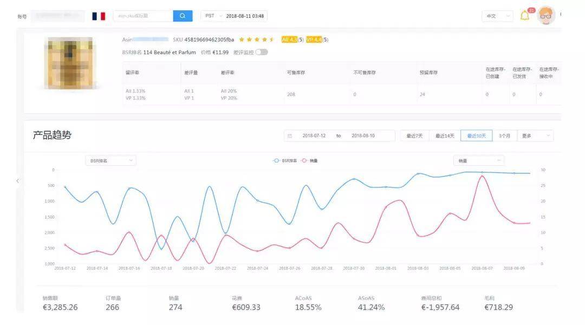The width and height of the screenshot is (585, 325).
Task: Click the blue BSR data point on 2018-08-09
Action: click(514, 173)
